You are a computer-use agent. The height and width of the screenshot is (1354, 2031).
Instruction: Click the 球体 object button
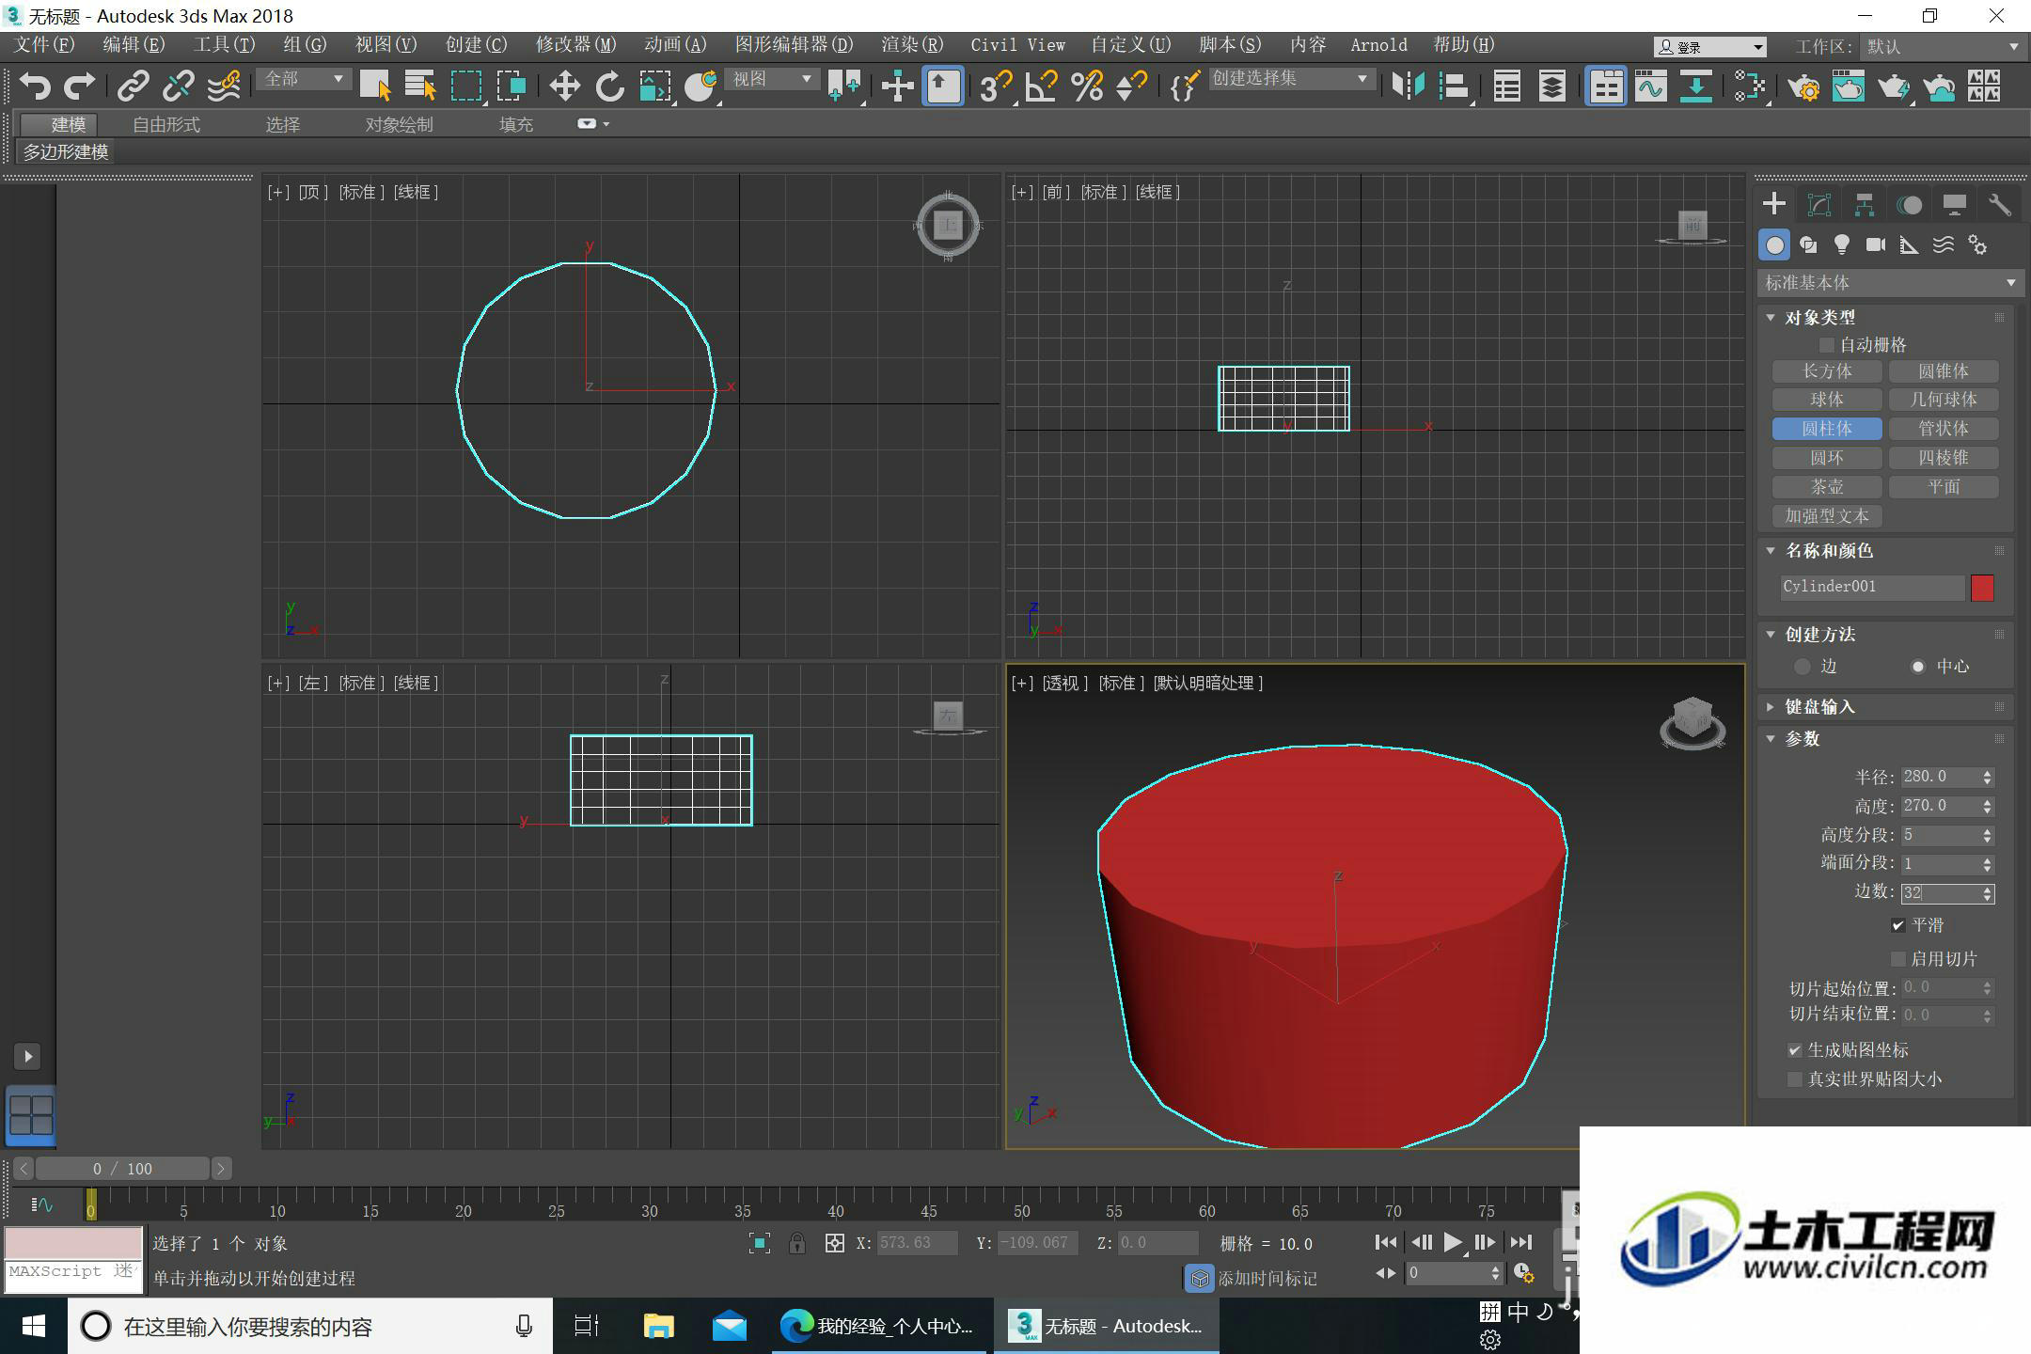click(1826, 400)
